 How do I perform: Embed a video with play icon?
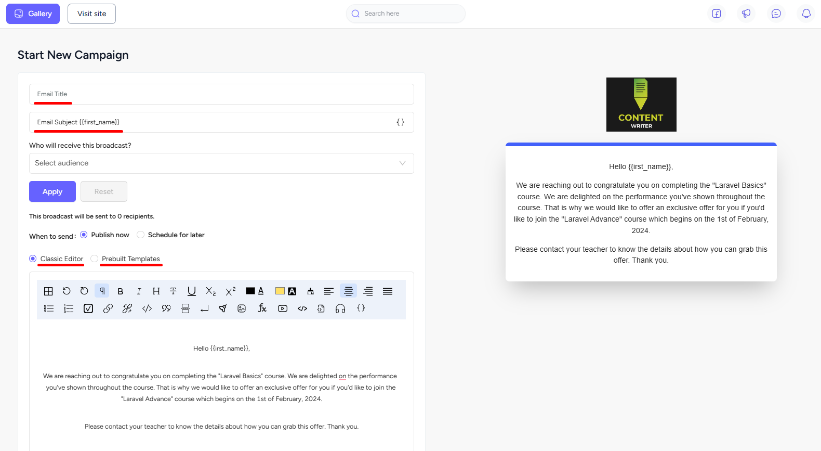pyautogui.click(x=283, y=308)
